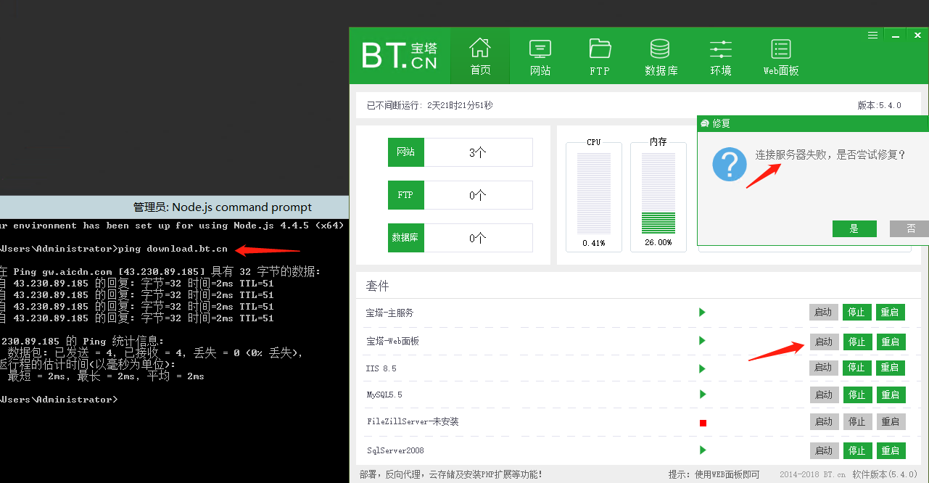Click the running status arrow for SqlServer2008

click(702, 450)
